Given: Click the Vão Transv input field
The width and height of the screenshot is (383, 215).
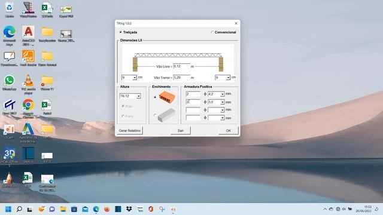Looking at the screenshot, I should [x=181, y=78].
